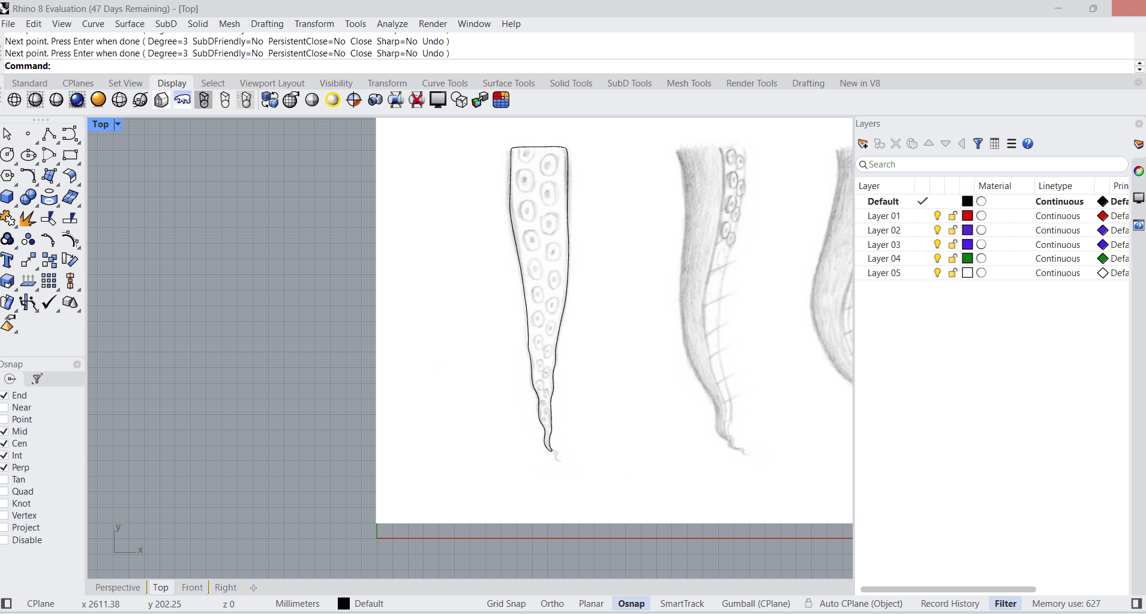Click the Explode tool icon
The height and width of the screenshot is (614, 1146).
click(x=28, y=218)
